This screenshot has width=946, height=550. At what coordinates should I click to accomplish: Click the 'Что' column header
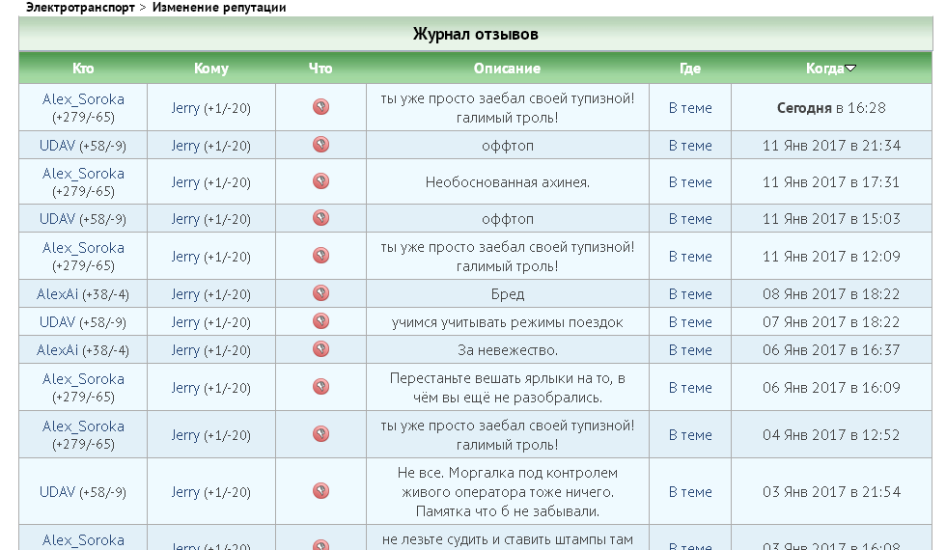pyautogui.click(x=320, y=69)
